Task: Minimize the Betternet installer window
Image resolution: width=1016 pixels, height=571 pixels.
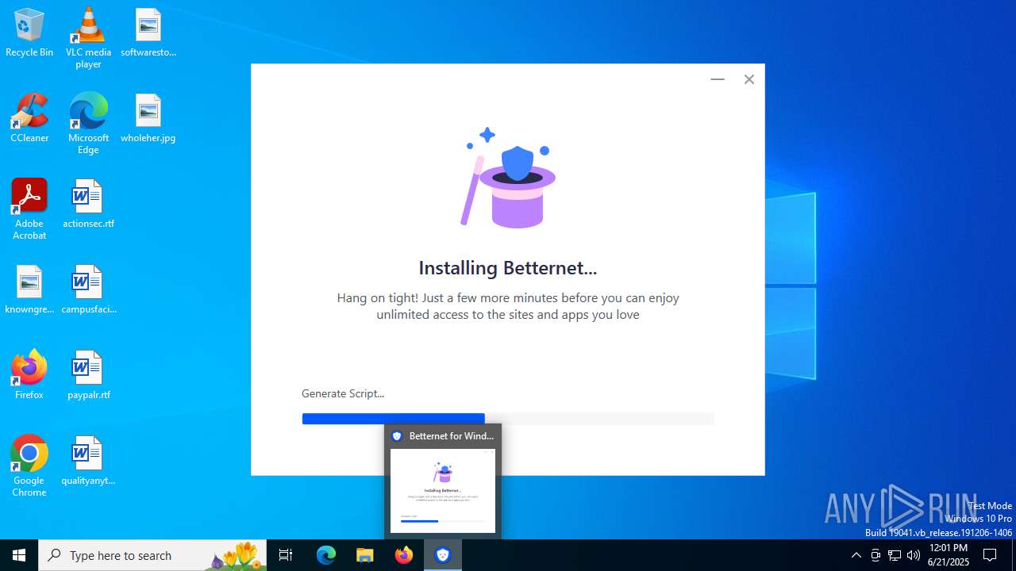Action: pos(718,79)
